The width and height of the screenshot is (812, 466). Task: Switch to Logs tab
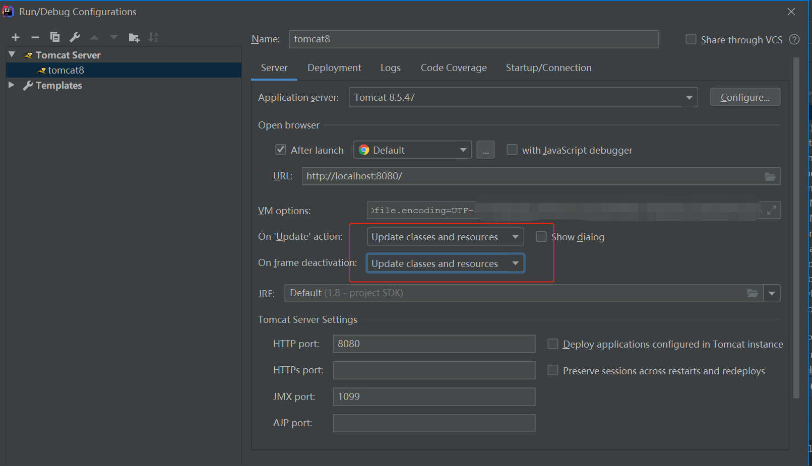pos(391,68)
